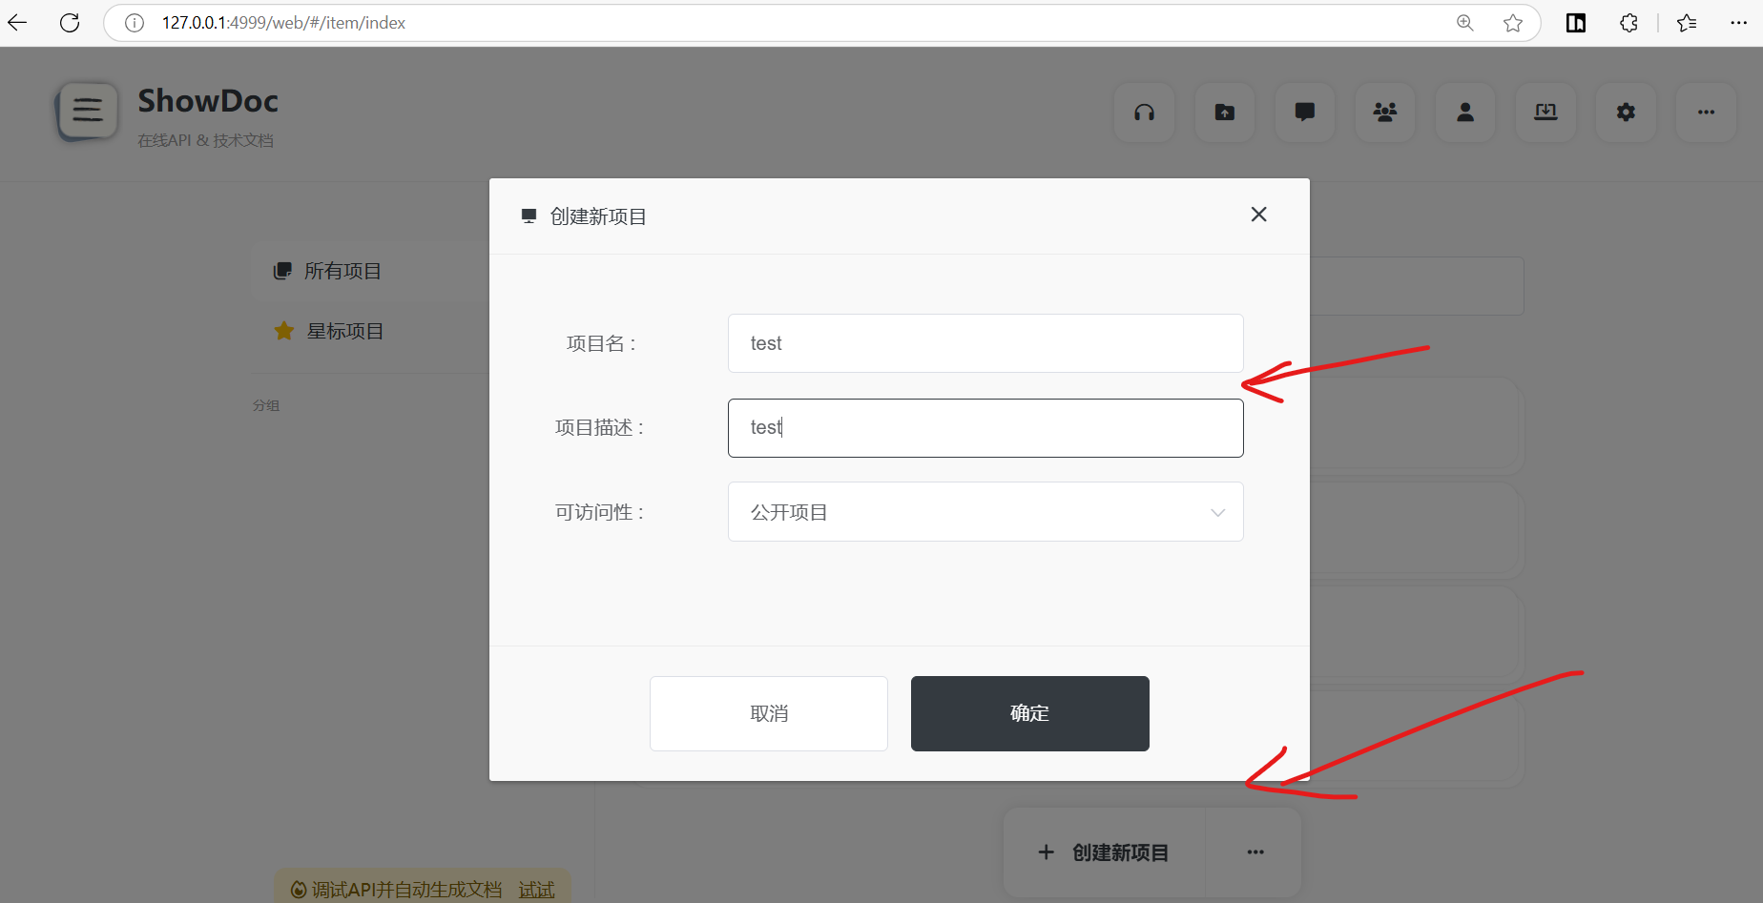The image size is (1763, 903).
Task: Click the 确定 confirm button
Action: 1029,713
